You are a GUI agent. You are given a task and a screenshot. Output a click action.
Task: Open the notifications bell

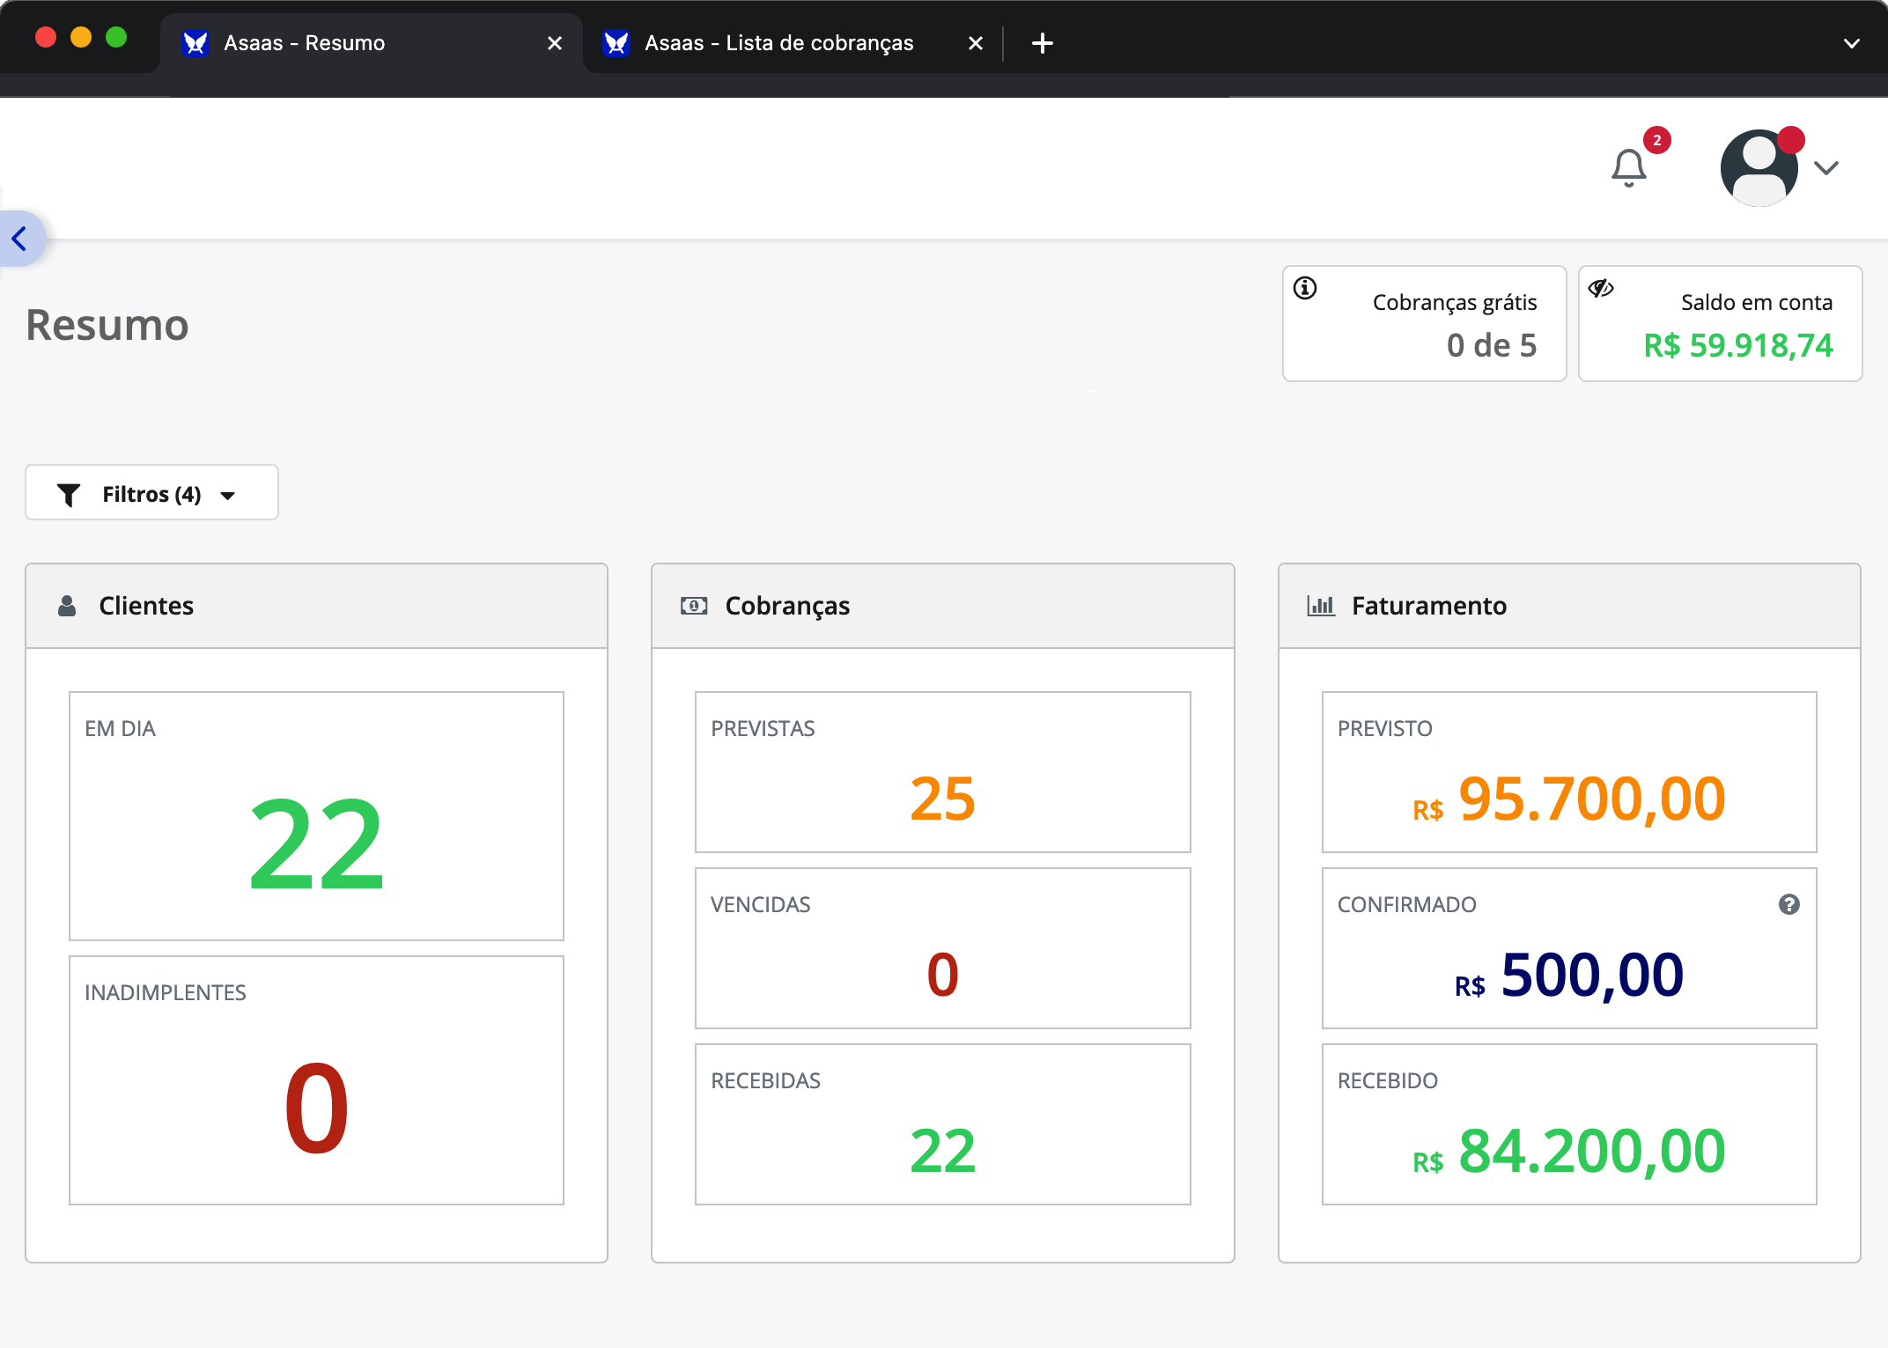point(1628,167)
